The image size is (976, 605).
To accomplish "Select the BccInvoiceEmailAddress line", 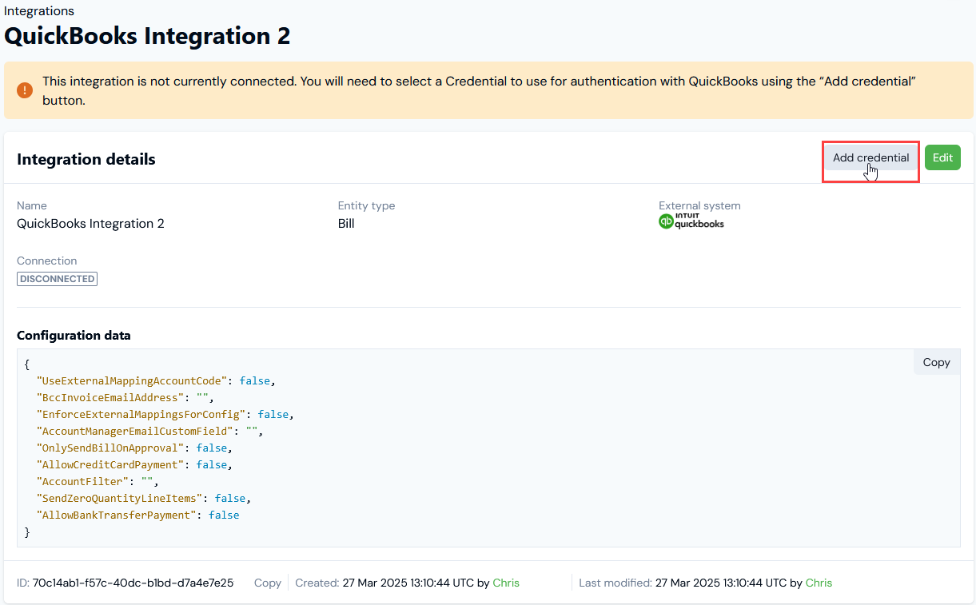I will pyautogui.click(x=125, y=398).
